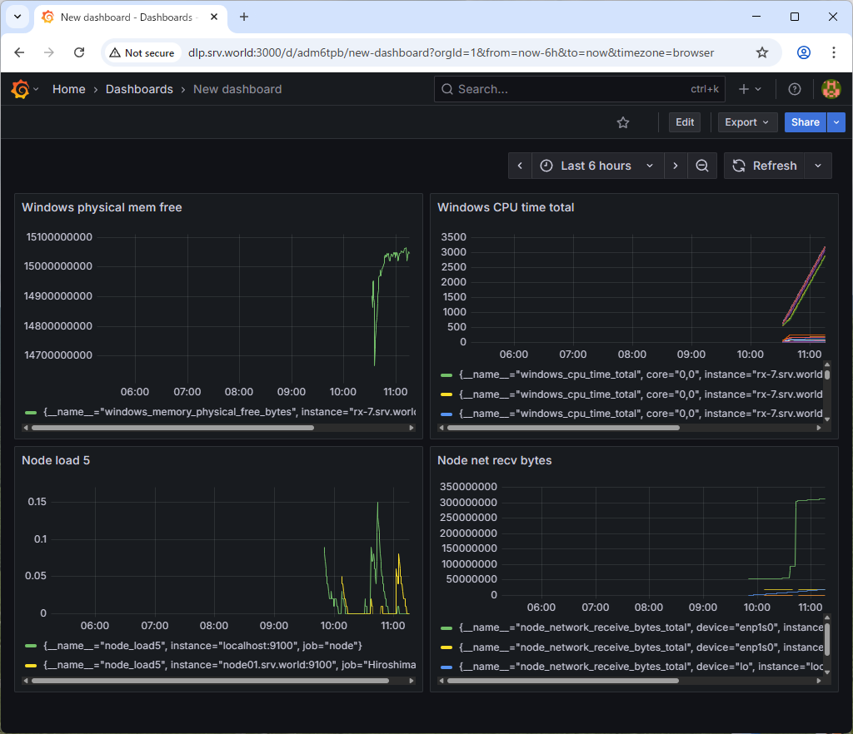The width and height of the screenshot is (853, 734).
Task: Click the Search input field
Action: 566,89
